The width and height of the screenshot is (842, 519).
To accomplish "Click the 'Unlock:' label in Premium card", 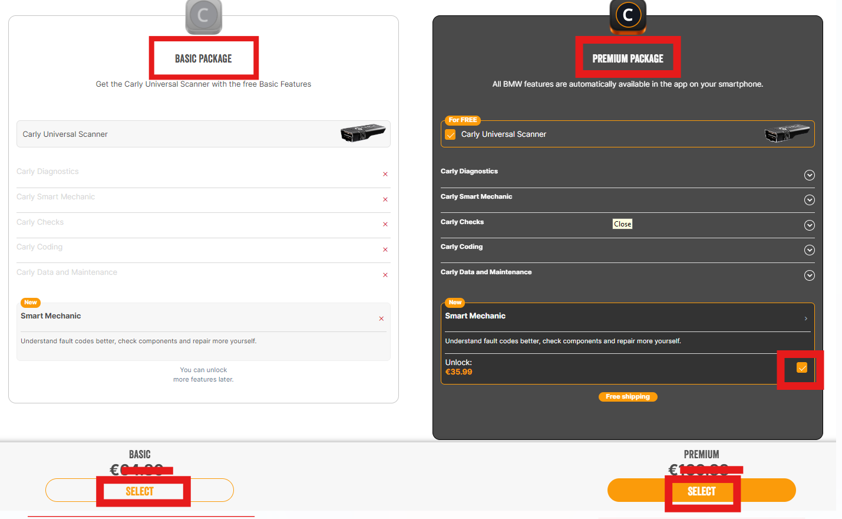I will pyautogui.click(x=458, y=363).
